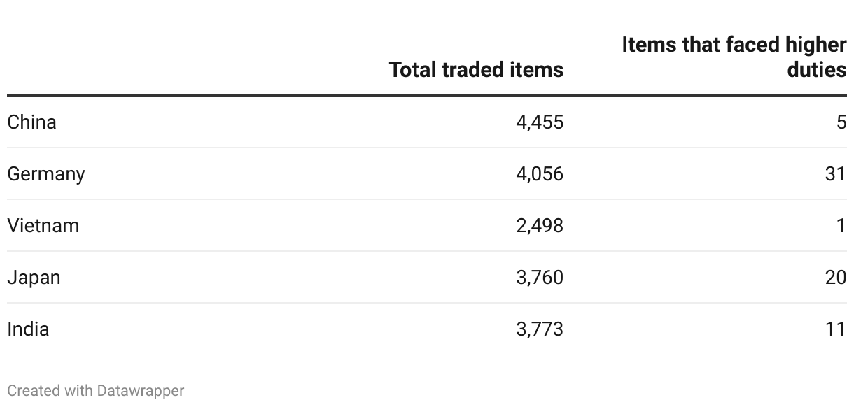Select the Japan row label
The image size is (854, 407).
(34, 278)
